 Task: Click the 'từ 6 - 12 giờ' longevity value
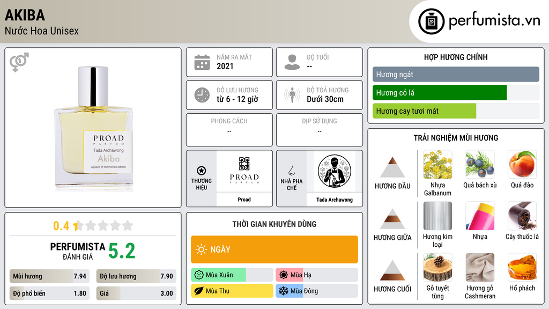[x=238, y=99]
